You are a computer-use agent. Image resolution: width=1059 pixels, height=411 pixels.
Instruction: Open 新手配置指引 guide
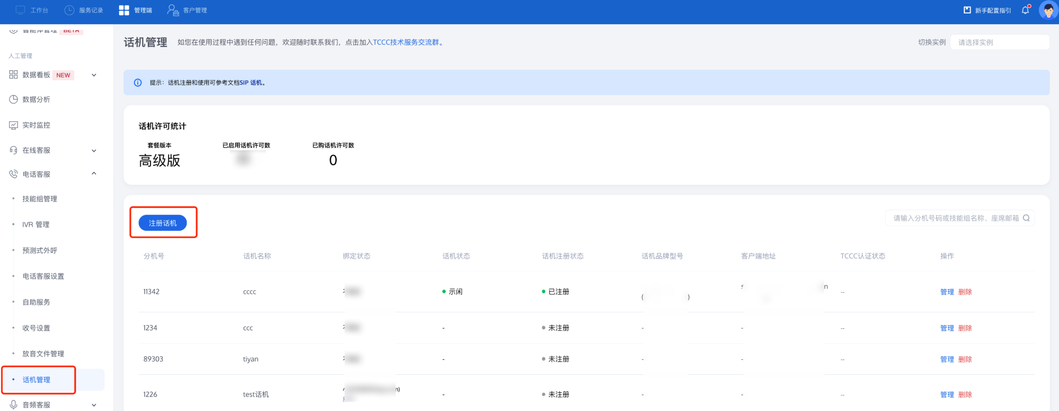(x=987, y=10)
